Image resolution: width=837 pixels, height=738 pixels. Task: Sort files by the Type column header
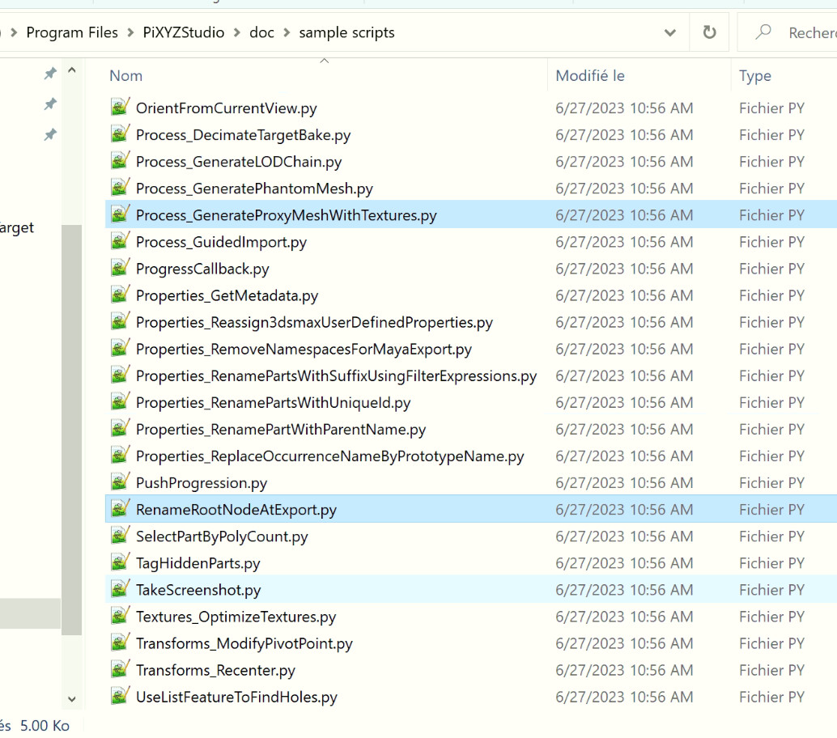pyautogui.click(x=754, y=75)
